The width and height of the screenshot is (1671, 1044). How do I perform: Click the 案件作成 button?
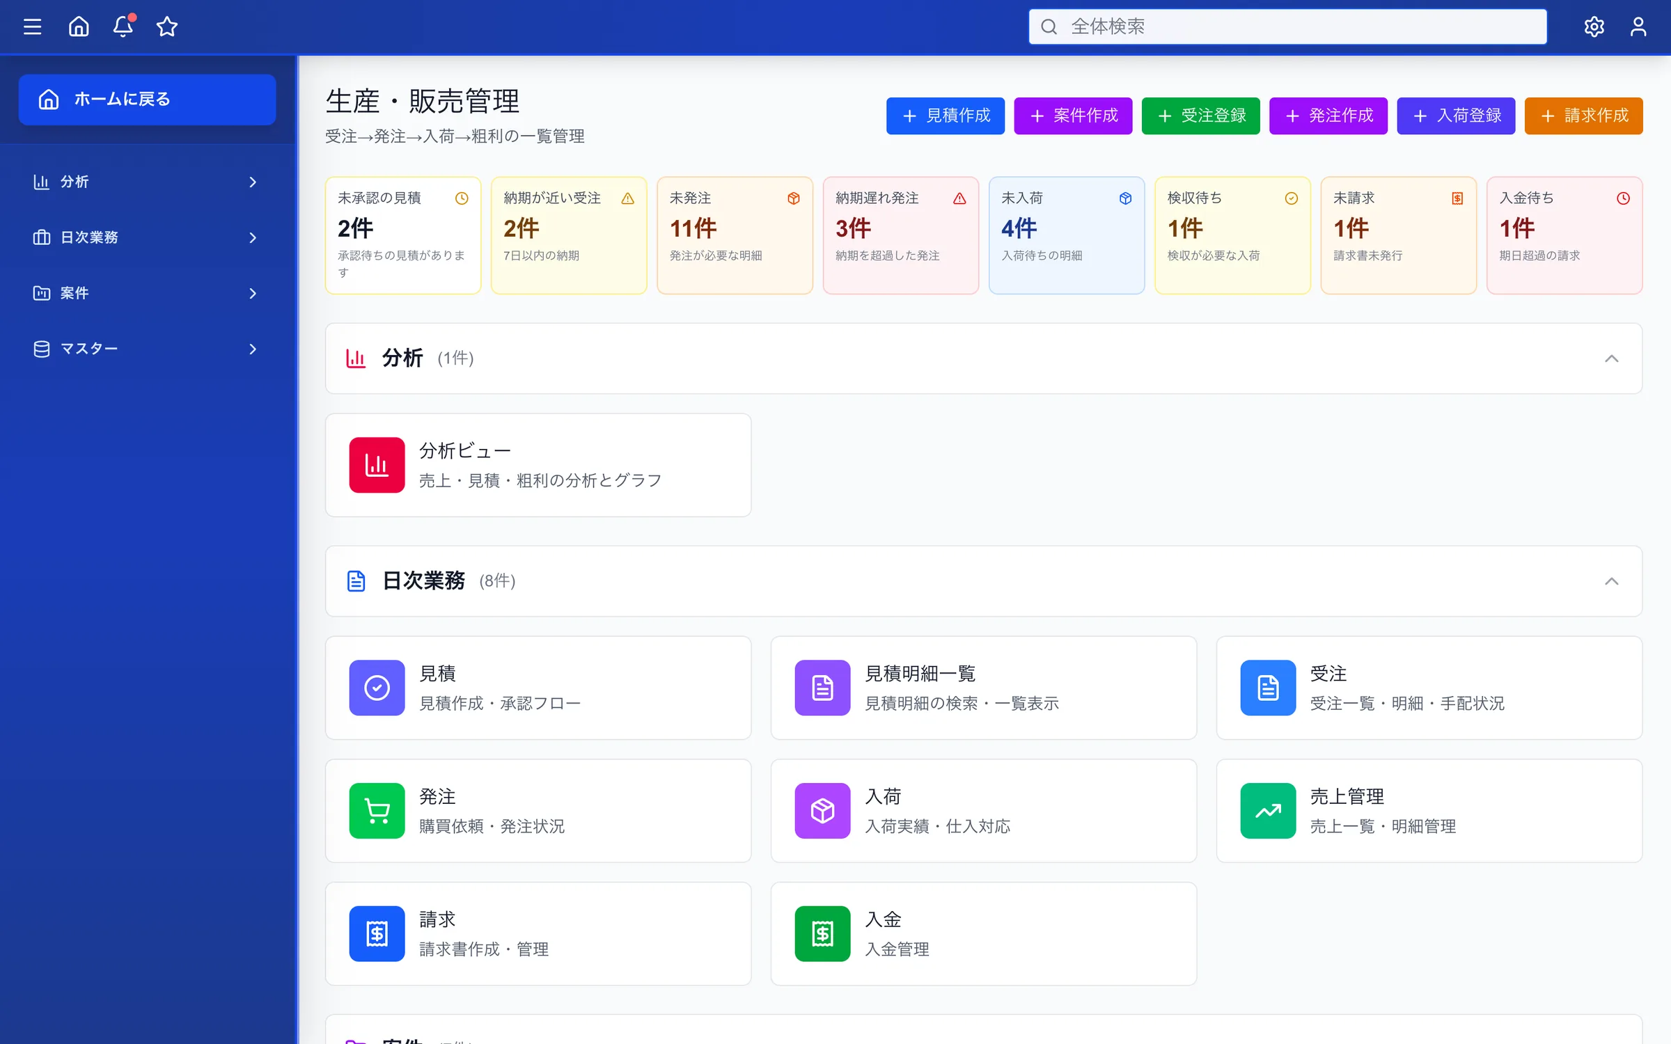click(1073, 116)
